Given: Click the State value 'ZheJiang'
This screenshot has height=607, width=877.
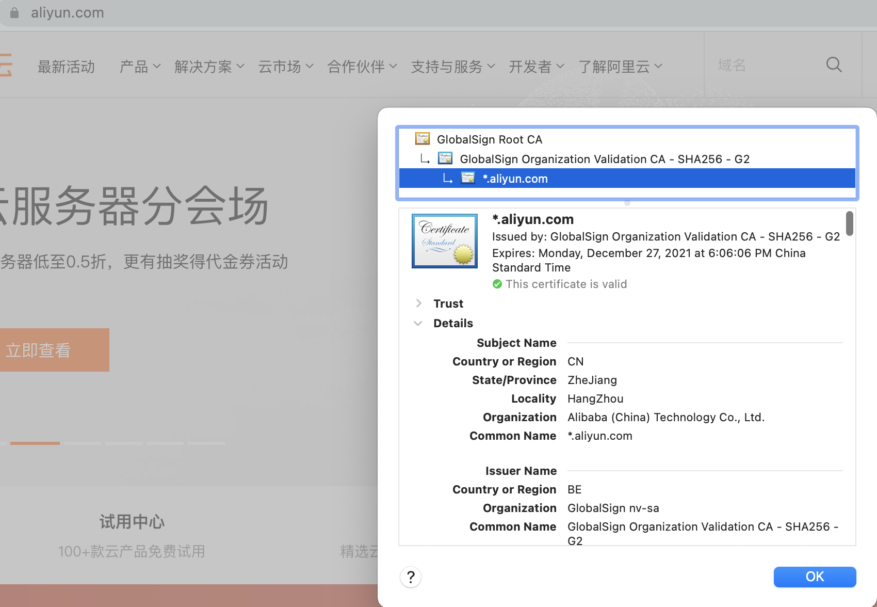Looking at the screenshot, I should 592,380.
